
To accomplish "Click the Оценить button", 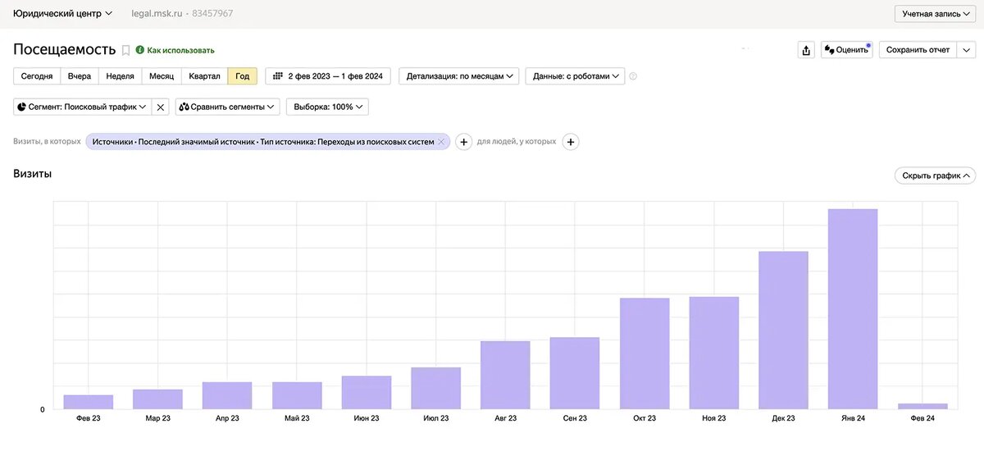I will point(847,50).
